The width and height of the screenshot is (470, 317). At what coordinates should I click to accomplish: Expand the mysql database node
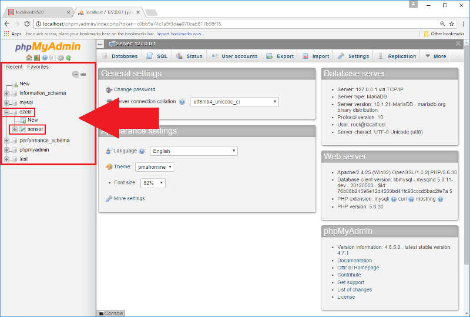point(7,103)
